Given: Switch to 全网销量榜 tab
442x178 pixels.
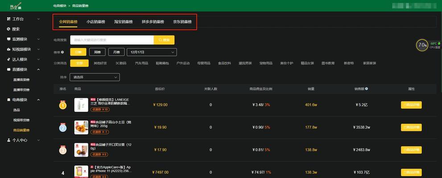Looking at the screenshot, I should coord(68,22).
